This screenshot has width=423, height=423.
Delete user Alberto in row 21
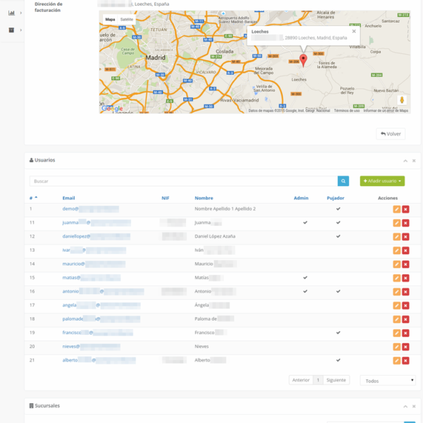[x=406, y=360]
